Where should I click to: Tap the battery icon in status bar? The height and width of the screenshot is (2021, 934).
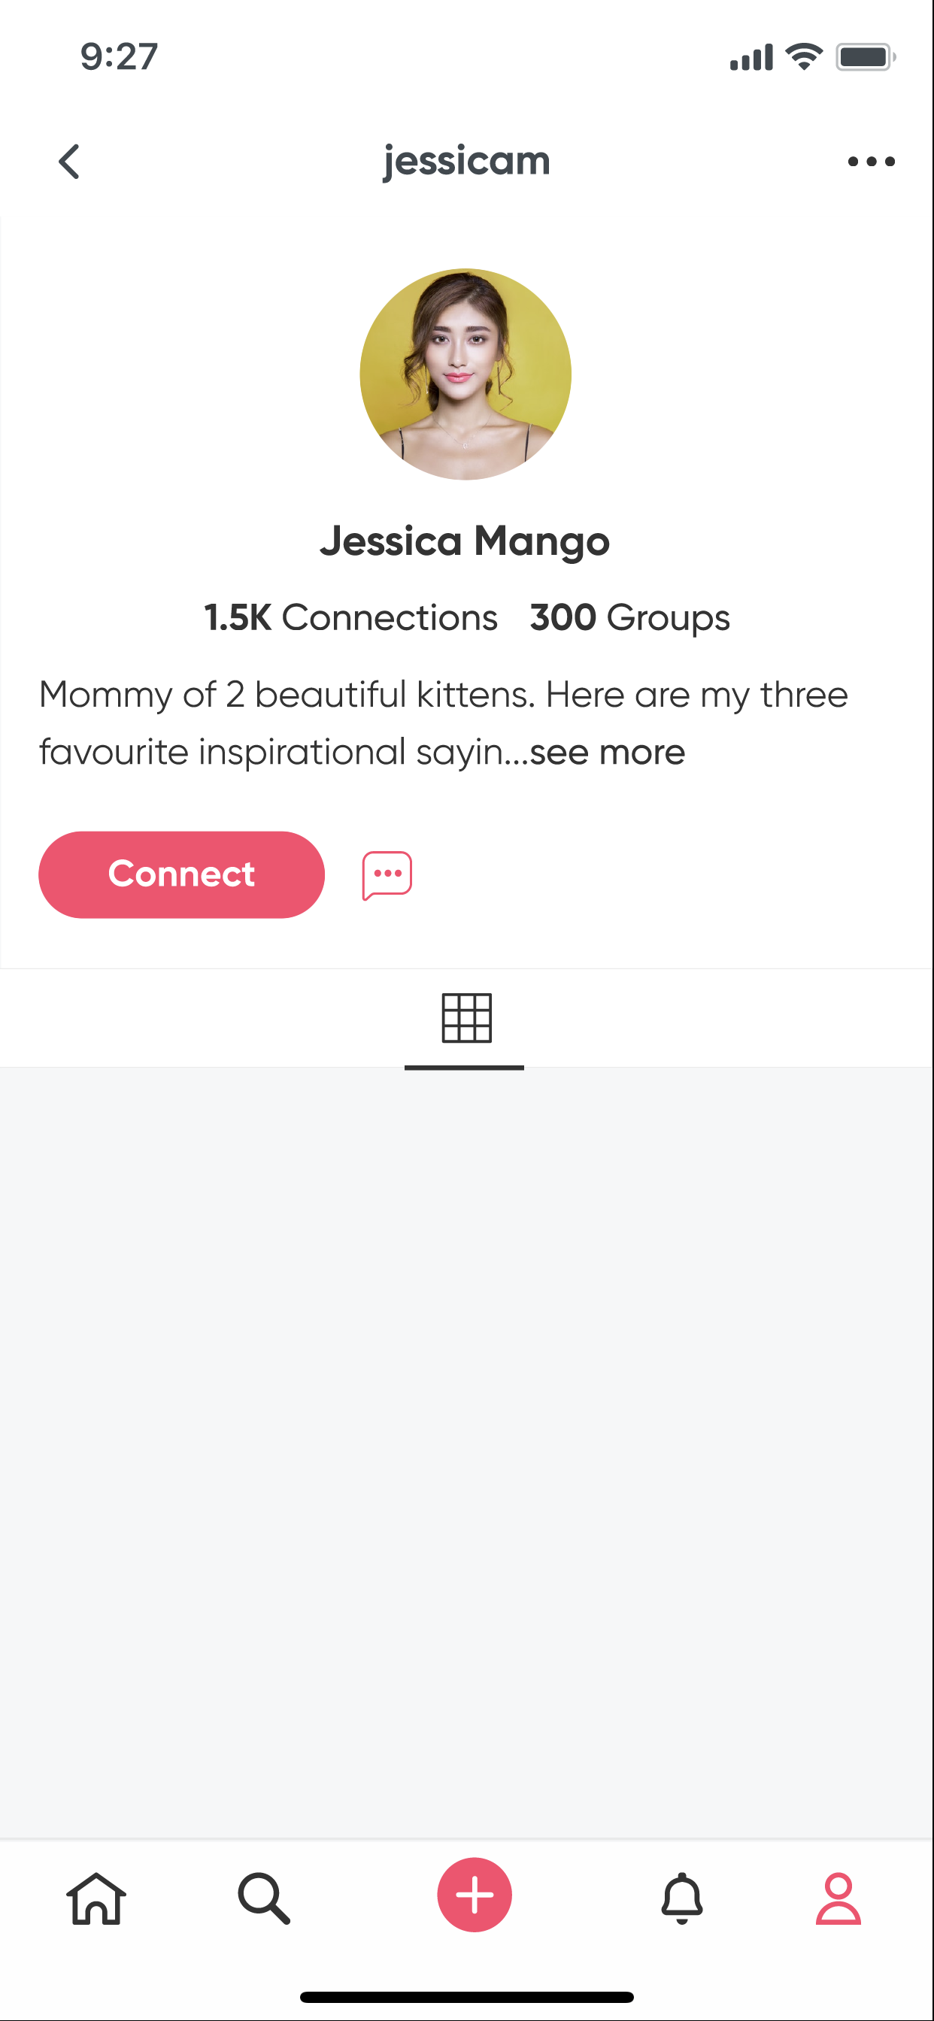pos(865,56)
